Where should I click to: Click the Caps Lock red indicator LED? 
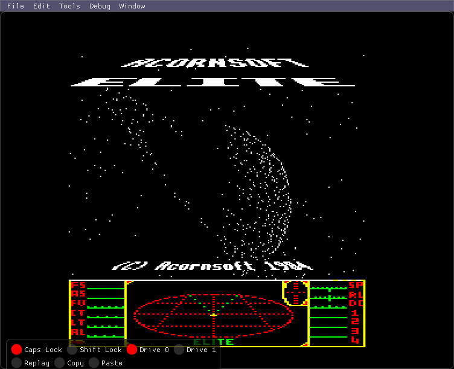click(x=16, y=349)
